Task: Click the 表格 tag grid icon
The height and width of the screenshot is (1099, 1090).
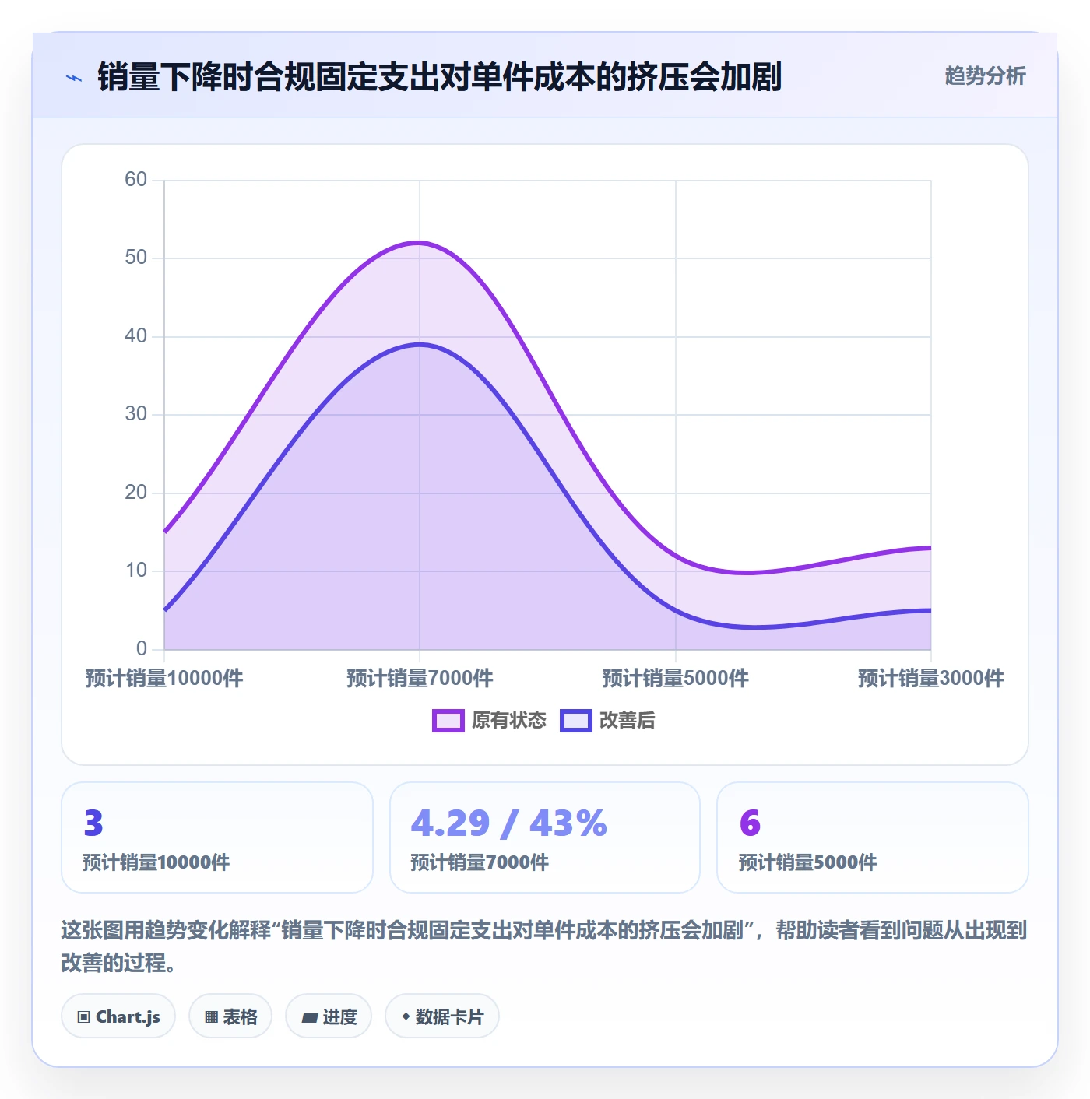Action: (x=211, y=1017)
